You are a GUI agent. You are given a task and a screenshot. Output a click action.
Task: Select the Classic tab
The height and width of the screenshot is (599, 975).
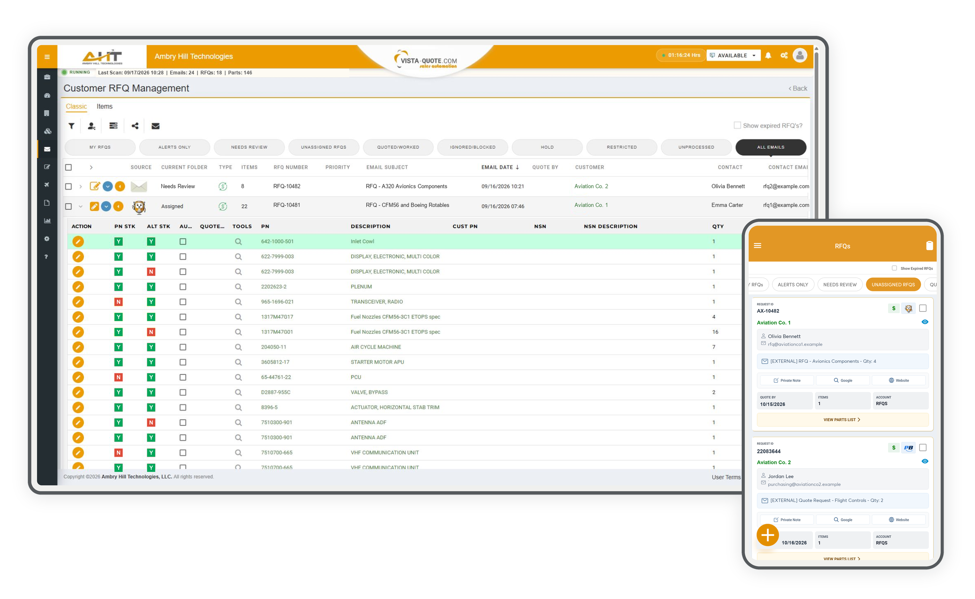pos(76,106)
